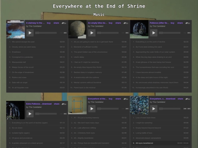Viewport: 198px width, 148px height.
Task: Share the Extra Patience album
Action: (57, 104)
